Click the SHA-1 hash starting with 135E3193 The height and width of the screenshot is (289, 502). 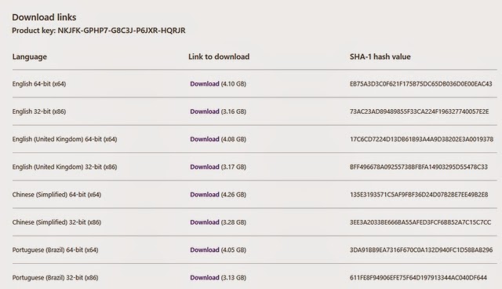click(x=419, y=195)
